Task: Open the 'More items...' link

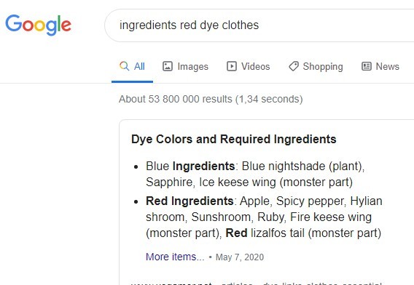Action: point(175,257)
